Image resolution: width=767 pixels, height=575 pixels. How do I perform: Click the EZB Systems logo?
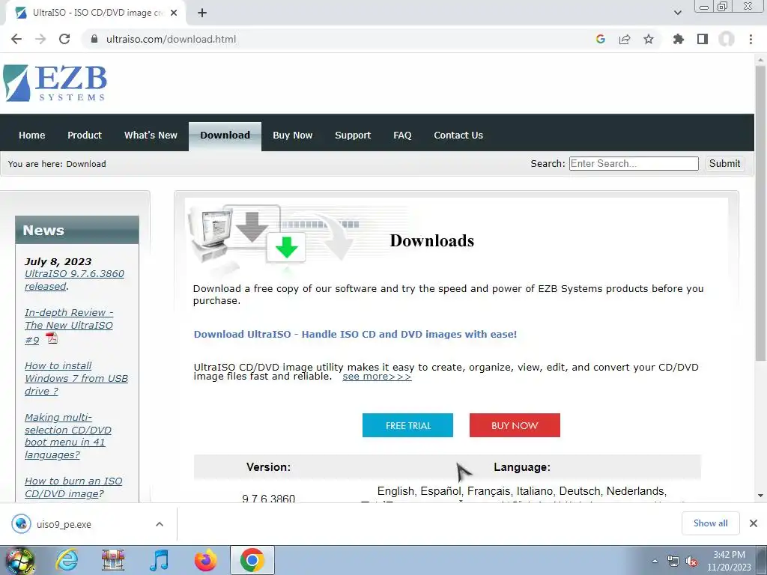click(x=55, y=83)
